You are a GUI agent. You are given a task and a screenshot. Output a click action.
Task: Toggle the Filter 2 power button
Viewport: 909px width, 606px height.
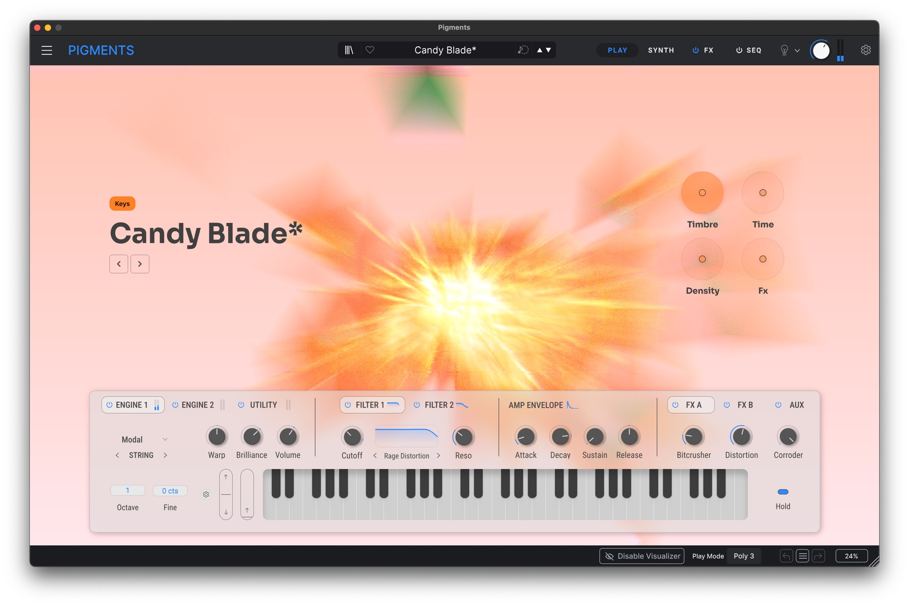417,405
